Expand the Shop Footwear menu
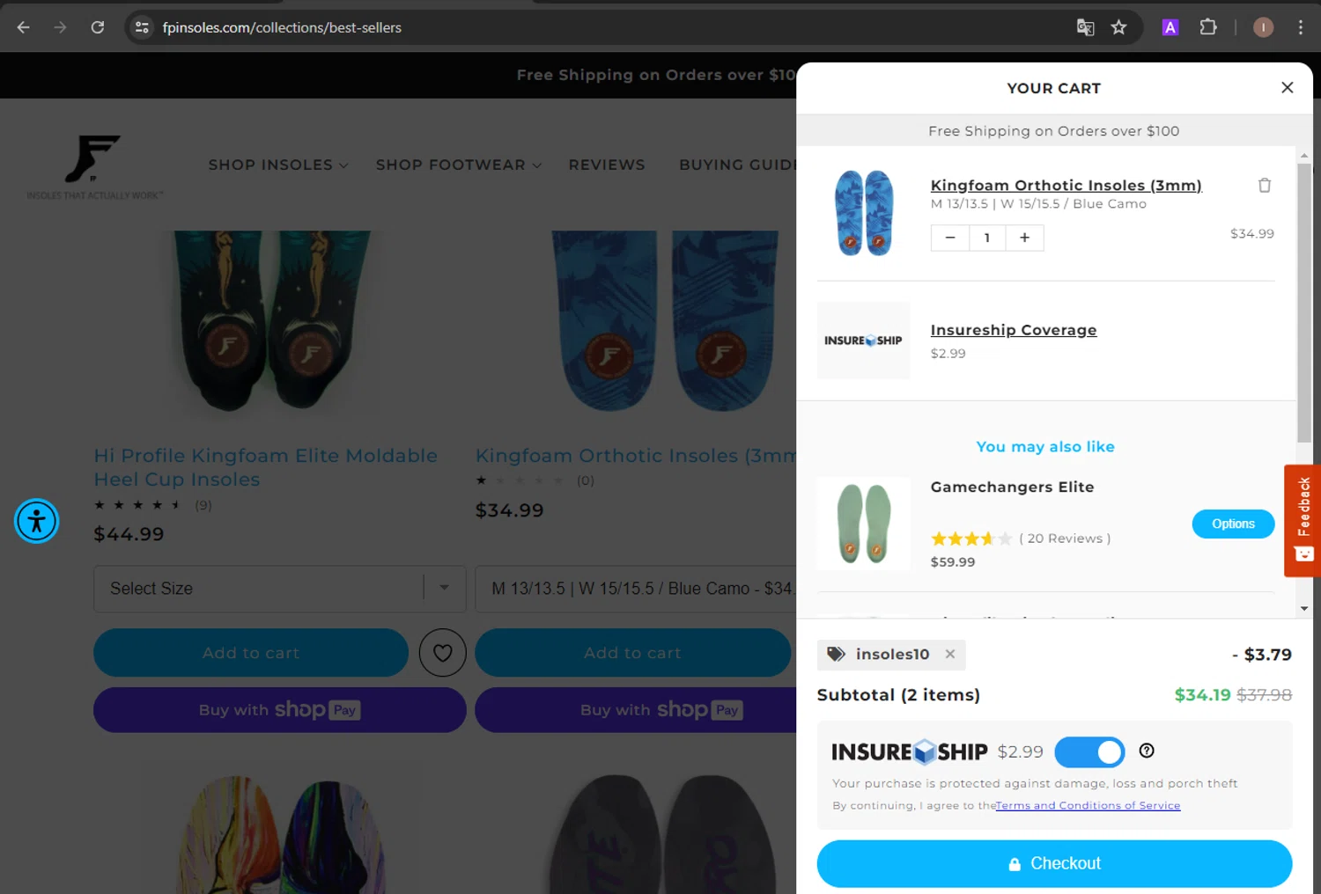Screen dimensions: 1321x894 (458, 165)
